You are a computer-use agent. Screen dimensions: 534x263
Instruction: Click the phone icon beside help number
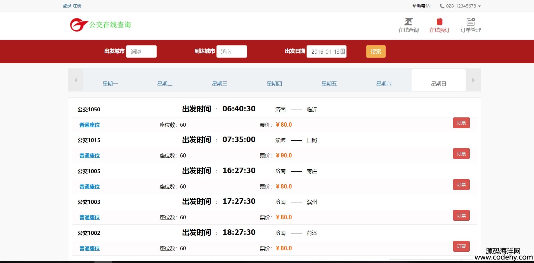click(x=442, y=6)
